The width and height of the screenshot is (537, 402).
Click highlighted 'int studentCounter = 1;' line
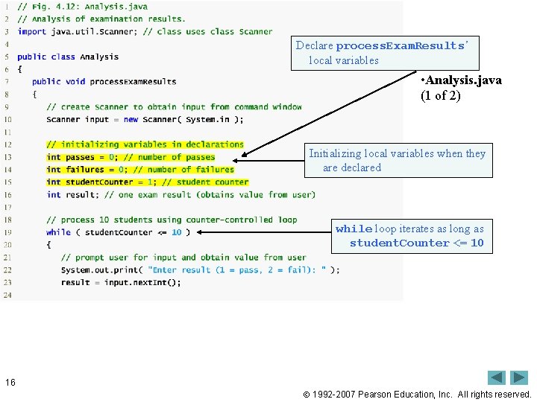(148, 182)
